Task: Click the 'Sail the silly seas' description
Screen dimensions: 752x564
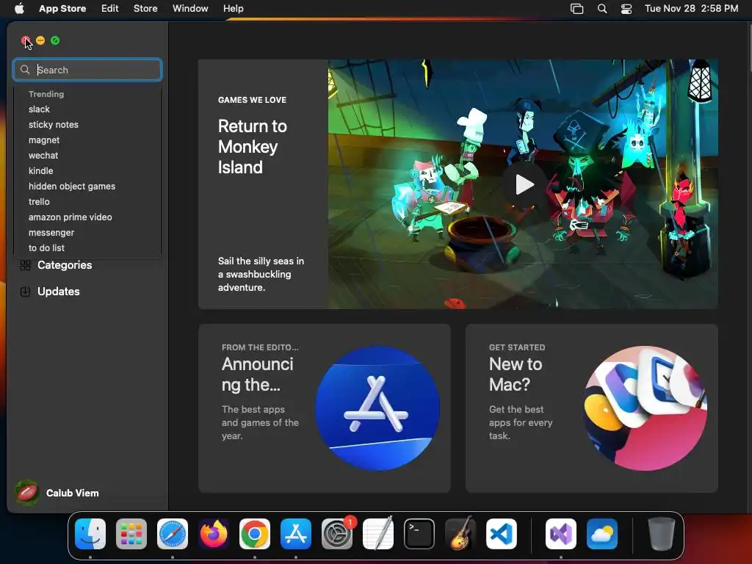Action: (261, 275)
